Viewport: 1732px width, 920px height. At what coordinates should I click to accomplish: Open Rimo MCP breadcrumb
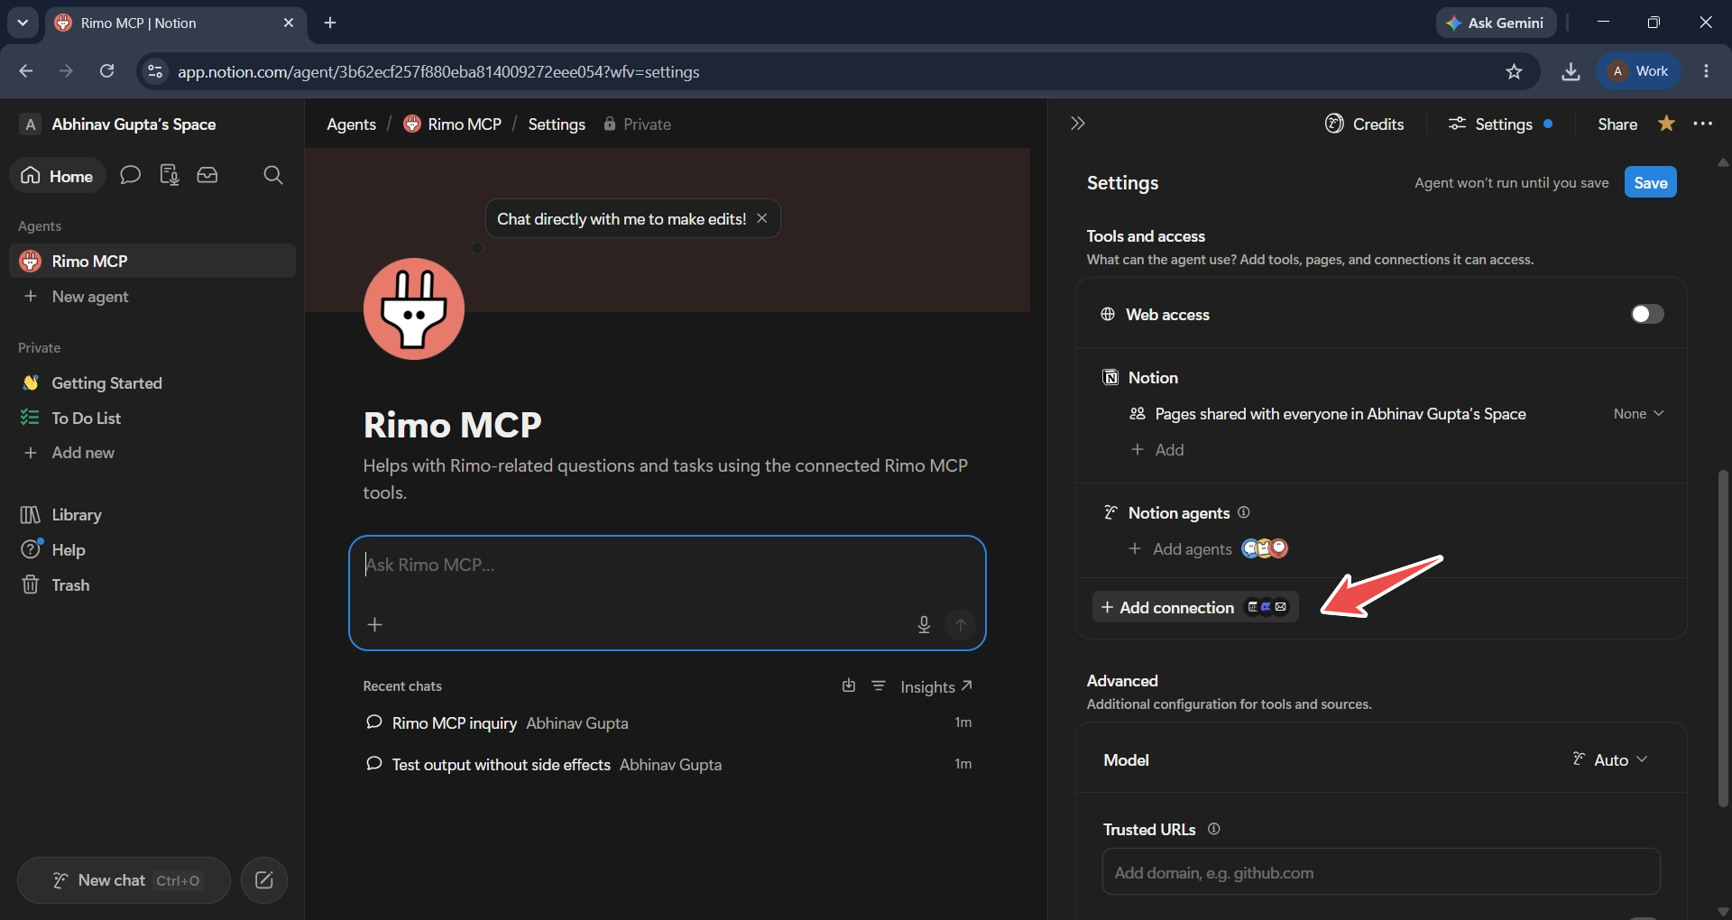(452, 124)
